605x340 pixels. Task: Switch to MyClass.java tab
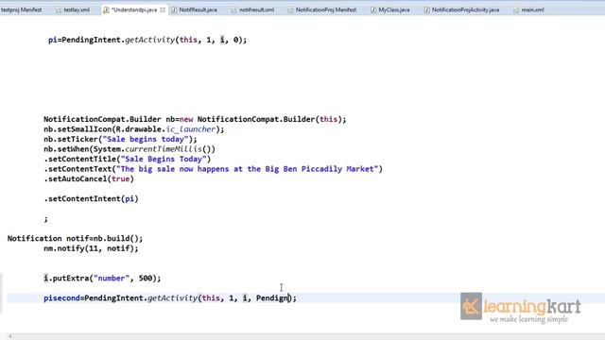coord(393,9)
